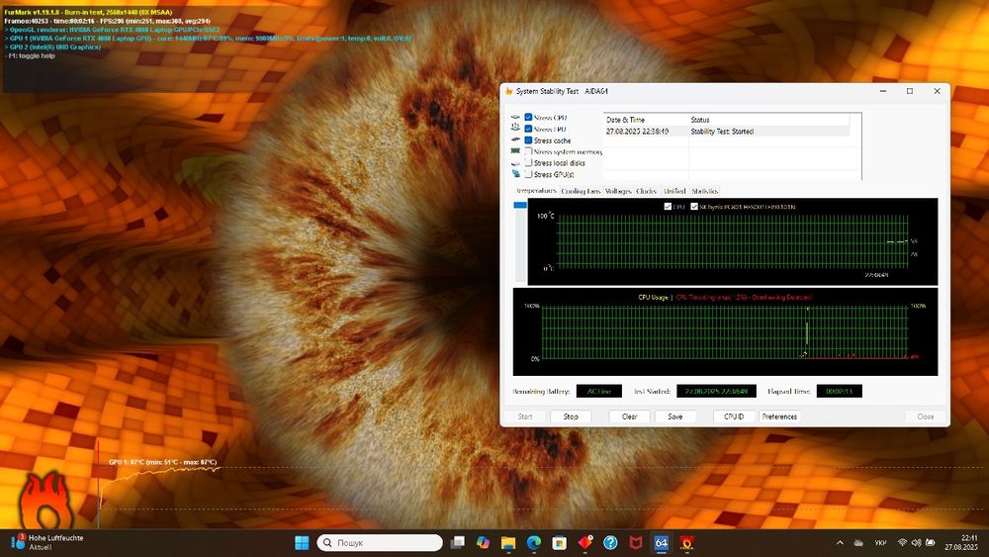Uncheck the Stress cache checkbox
The image size is (989, 557).
tap(528, 140)
